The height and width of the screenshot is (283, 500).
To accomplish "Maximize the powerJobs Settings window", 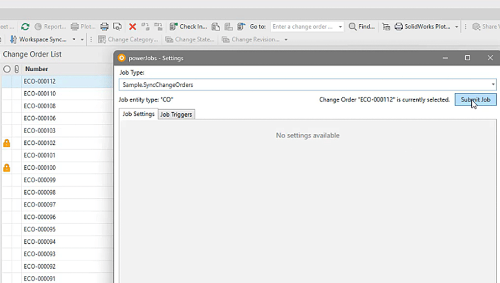I will coord(467,57).
